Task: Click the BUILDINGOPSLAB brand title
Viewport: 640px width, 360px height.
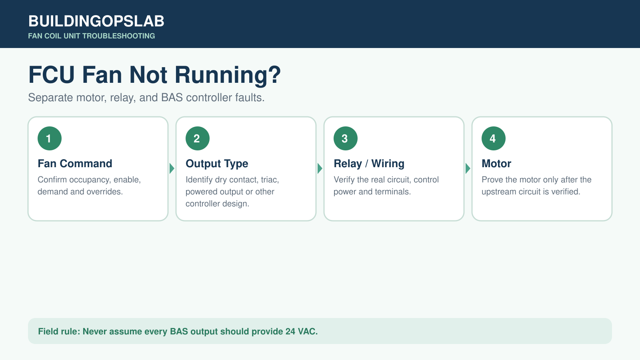Action: coord(96,21)
